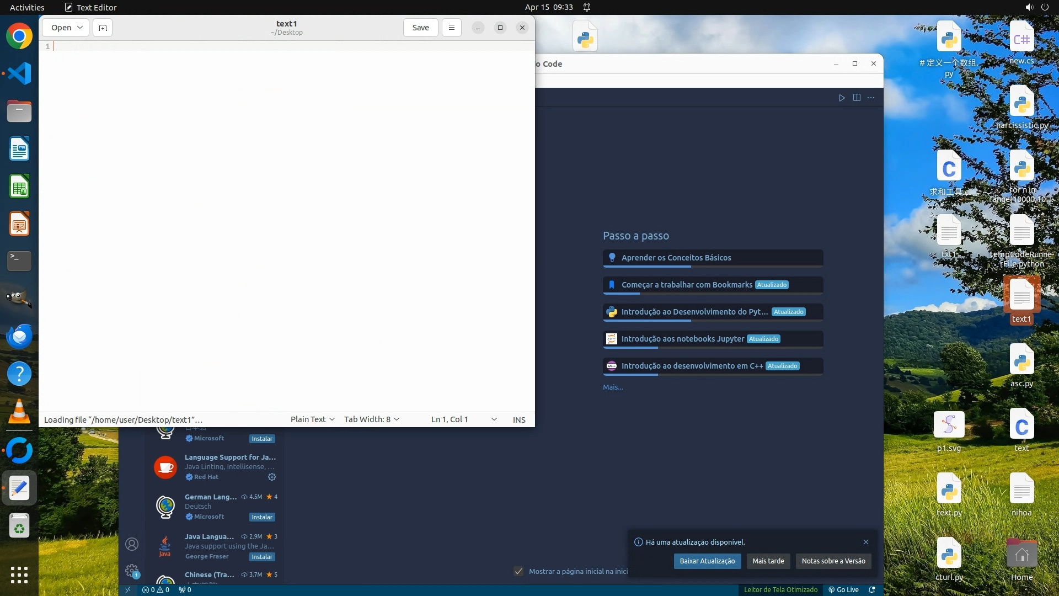Open the VS Code more actions ellipsis
Screen dimensions: 1059x596
pyautogui.click(x=871, y=98)
